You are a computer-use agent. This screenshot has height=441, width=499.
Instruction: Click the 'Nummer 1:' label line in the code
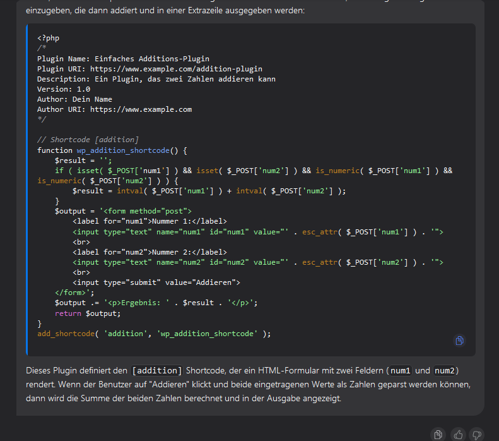(150, 221)
